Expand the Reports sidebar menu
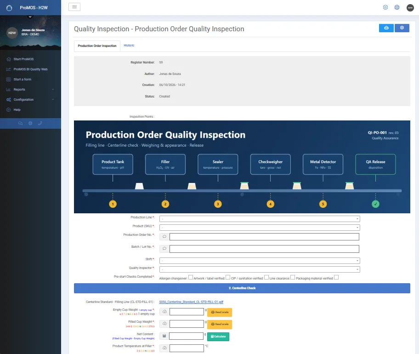This screenshot has height=354, width=419. coord(30,89)
